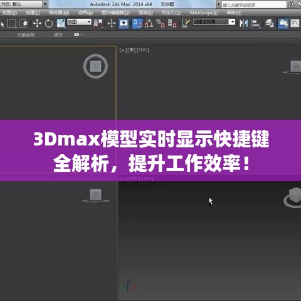
Task: Click the binoculars search icon
Action: click(291, 4)
